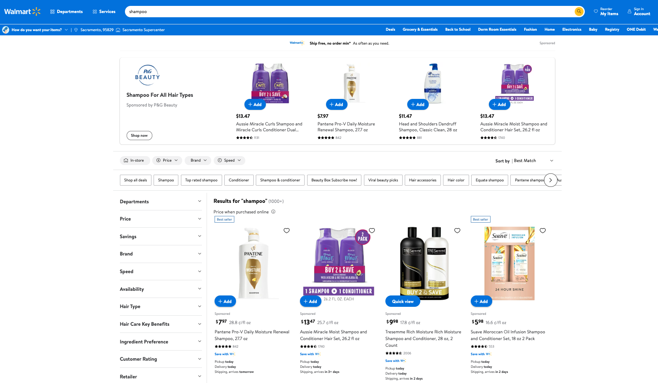Expand the Departments sidebar section
Image resolution: width=658 pixels, height=383 pixels.
(x=161, y=202)
